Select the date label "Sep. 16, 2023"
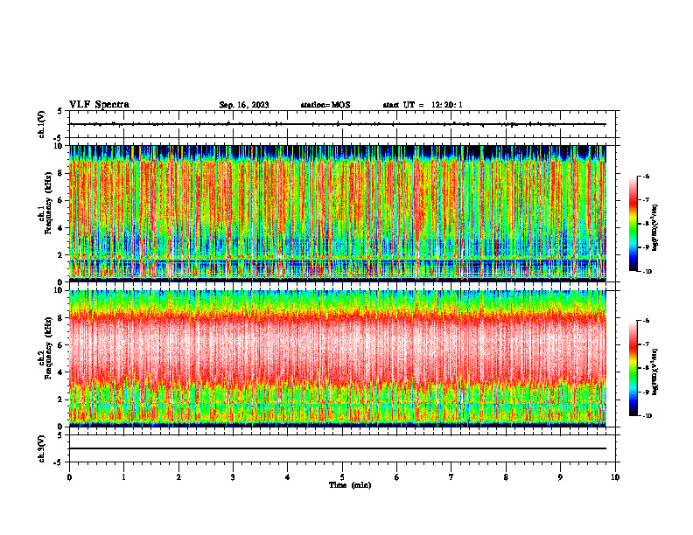Screen dimensions: 693x535 (244, 105)
